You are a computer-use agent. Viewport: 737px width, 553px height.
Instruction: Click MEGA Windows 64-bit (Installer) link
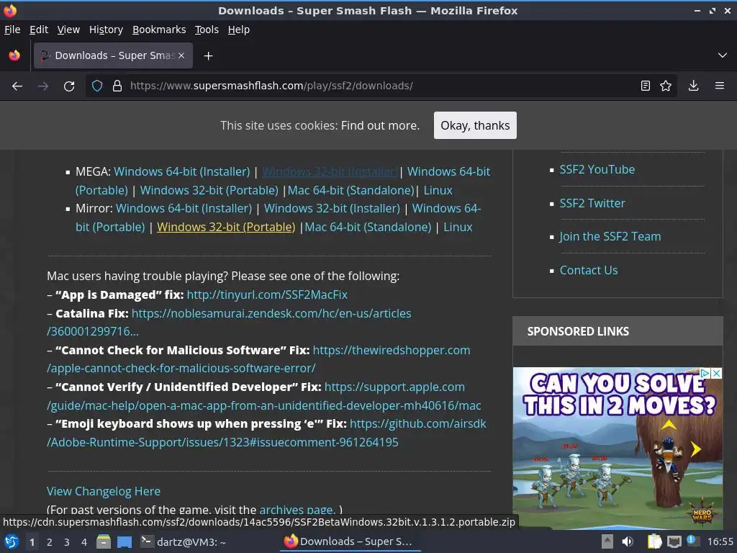182,171
